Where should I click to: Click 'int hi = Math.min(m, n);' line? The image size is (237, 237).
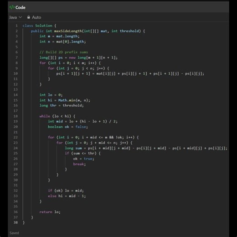click(65, 100)
